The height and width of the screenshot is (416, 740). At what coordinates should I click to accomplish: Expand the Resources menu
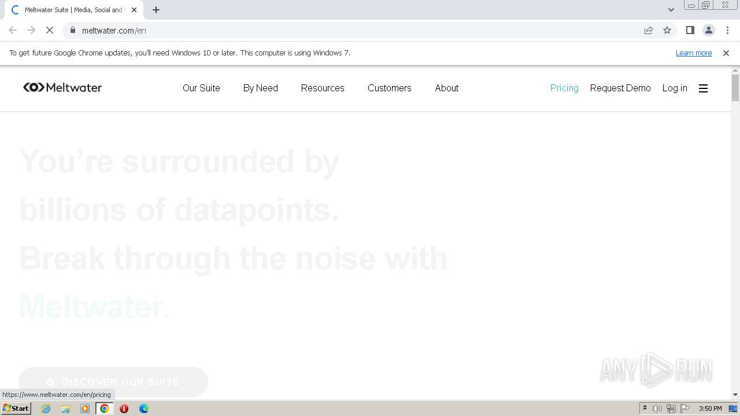[323, 88]
